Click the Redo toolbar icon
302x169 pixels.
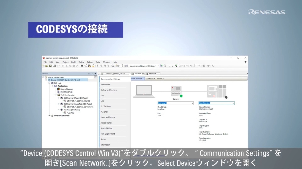click(63, 66)
